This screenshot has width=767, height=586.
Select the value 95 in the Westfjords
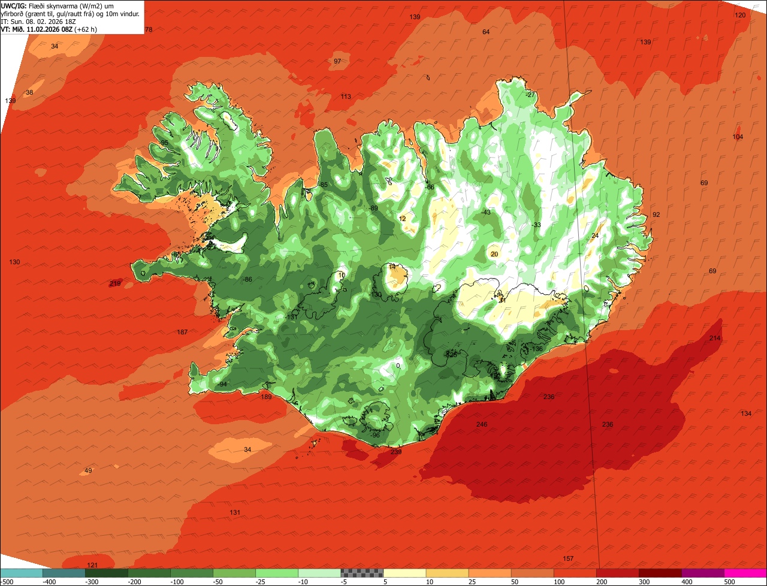pos(165,143)
